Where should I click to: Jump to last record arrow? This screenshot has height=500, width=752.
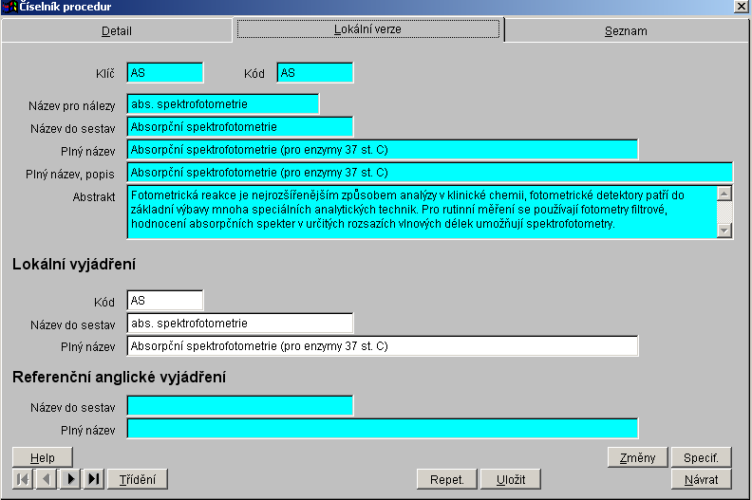[94, 479]
